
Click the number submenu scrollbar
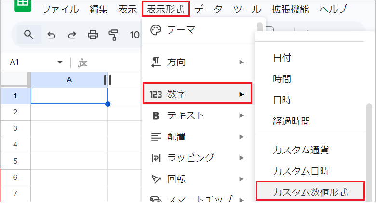(x=369, y=152)
